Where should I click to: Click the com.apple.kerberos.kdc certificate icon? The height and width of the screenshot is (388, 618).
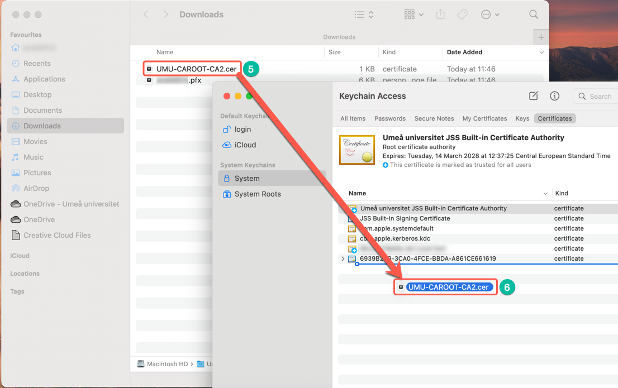click(x=352, y=239)
